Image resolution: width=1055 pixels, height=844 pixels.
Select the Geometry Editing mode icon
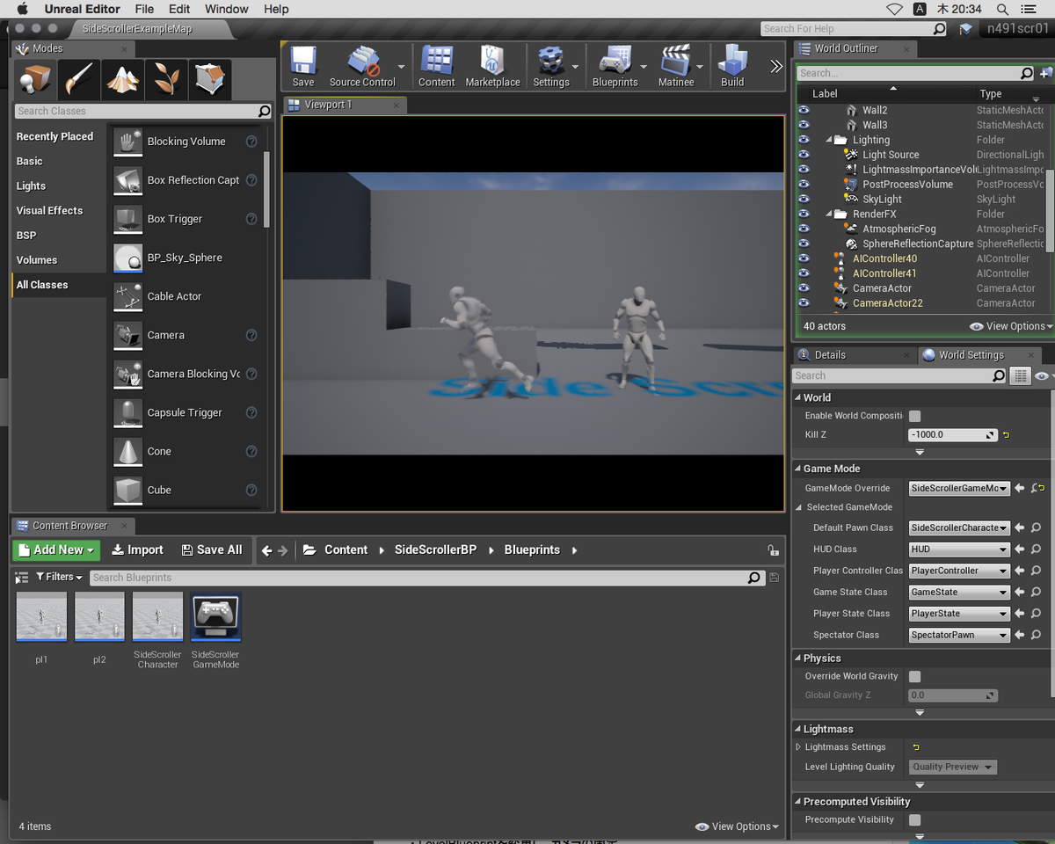coord(209,79)
